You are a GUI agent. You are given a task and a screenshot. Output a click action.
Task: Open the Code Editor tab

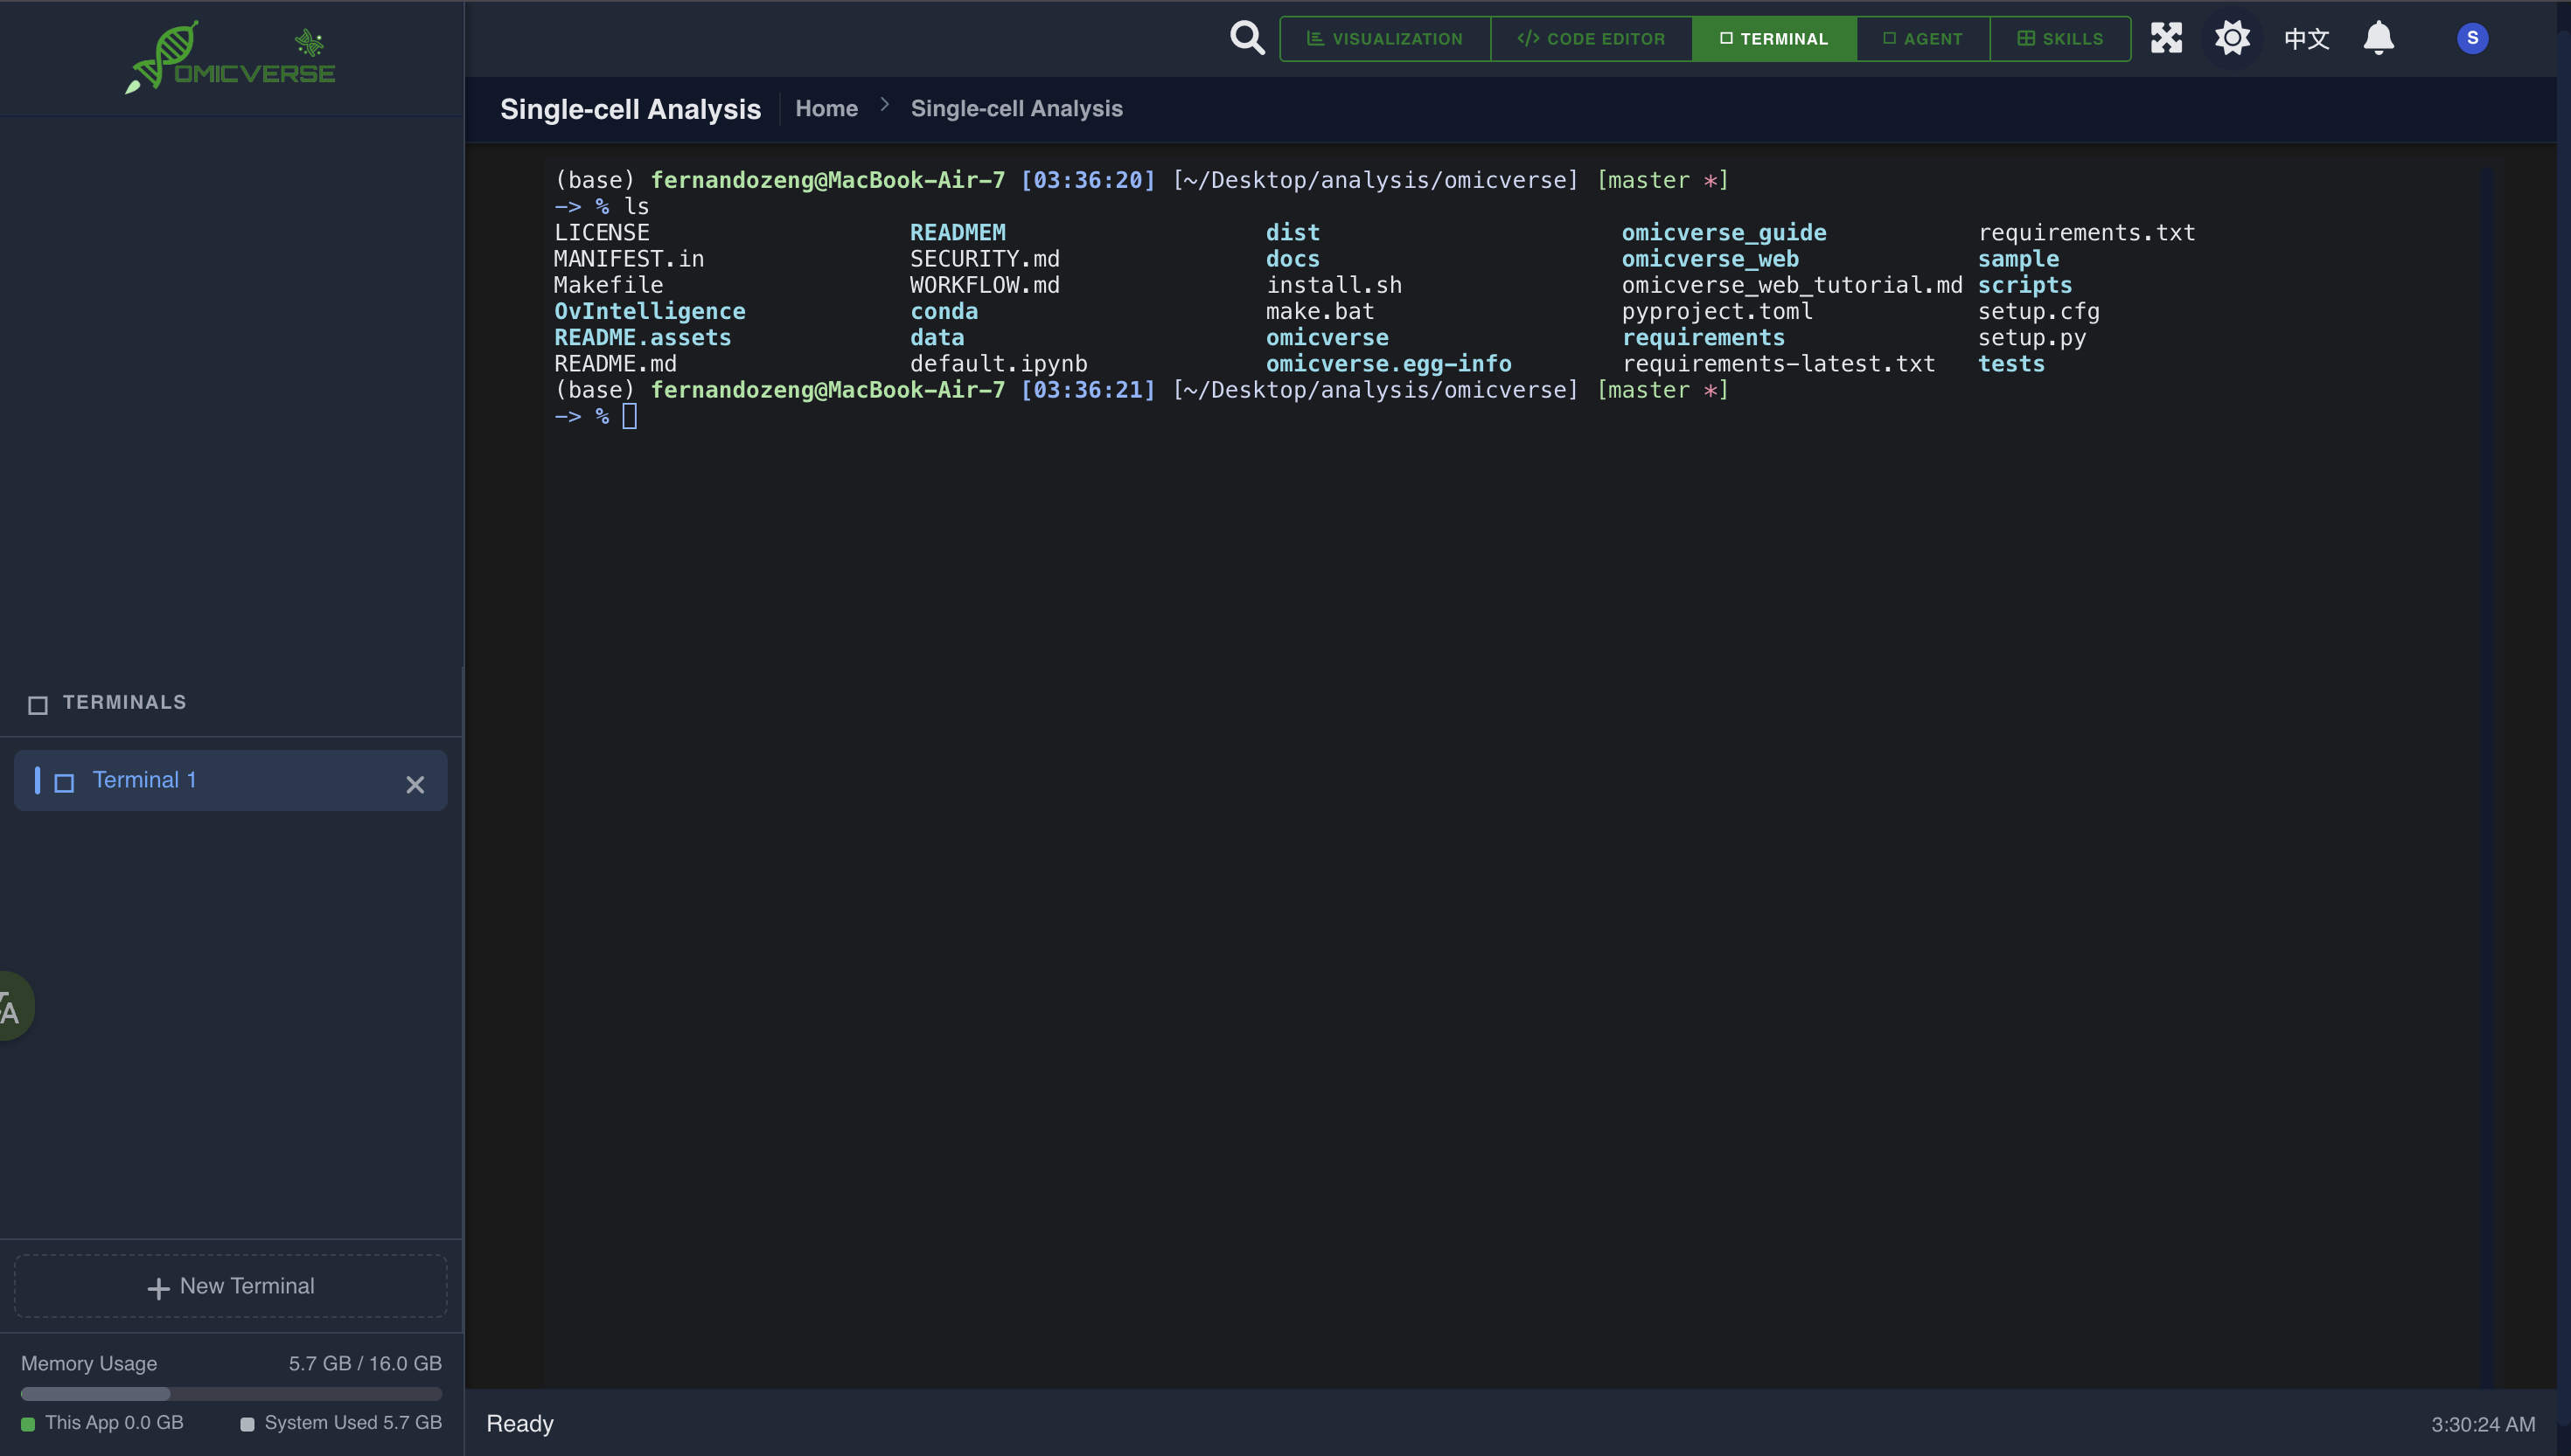coord(1591,39)
